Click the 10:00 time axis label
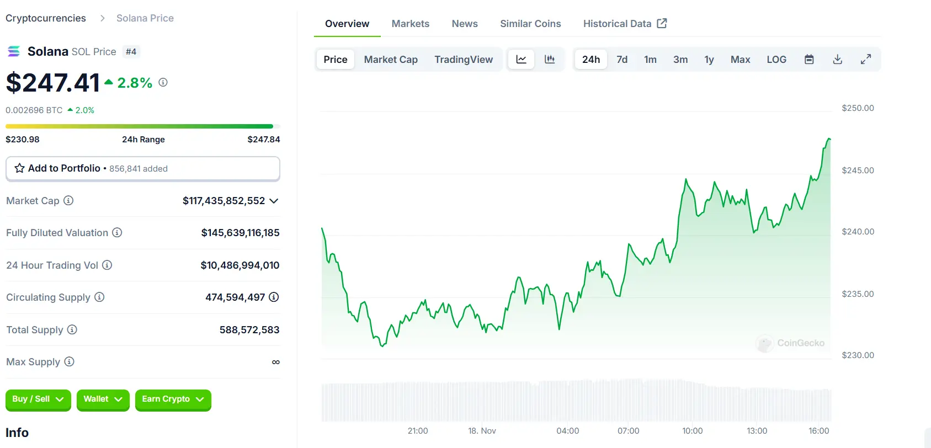The height and width of the screenshot is (448, 931). (x=692, y=431)
